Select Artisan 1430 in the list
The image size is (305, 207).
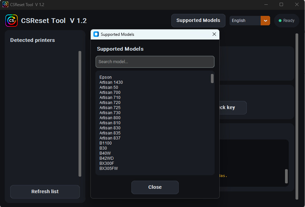point(111,82)
